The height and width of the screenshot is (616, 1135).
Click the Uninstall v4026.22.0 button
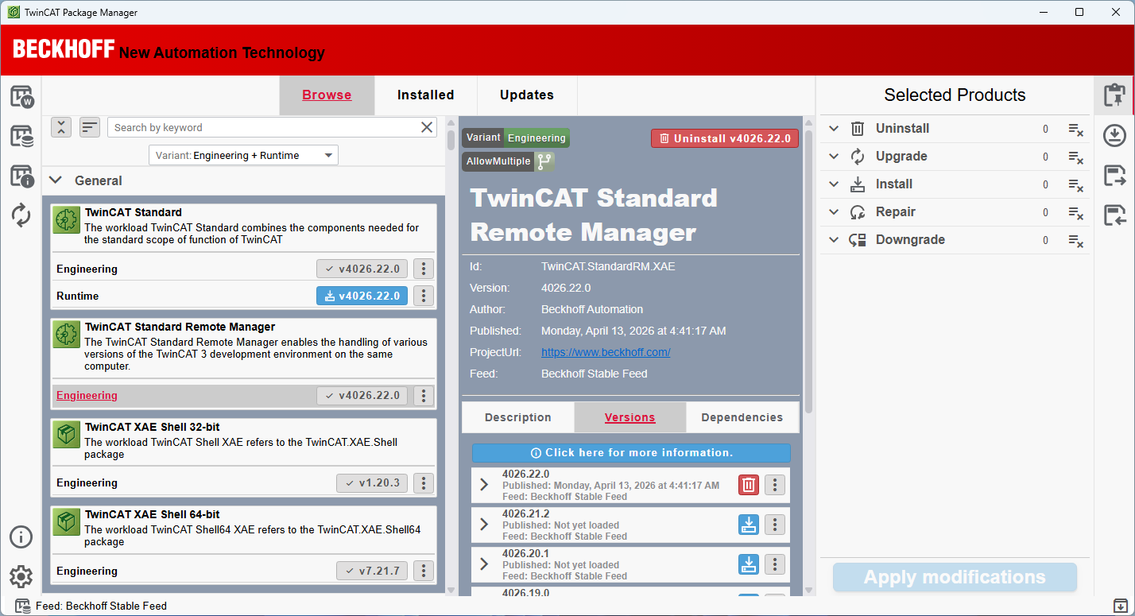click(725, 138)
